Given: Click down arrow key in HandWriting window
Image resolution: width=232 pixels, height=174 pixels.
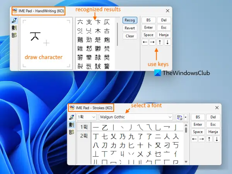Looking at the screenshot, I should [167, 42].
